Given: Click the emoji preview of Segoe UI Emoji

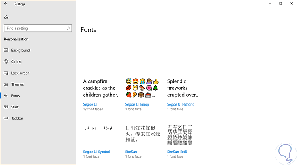Looking at the screenshot, I should tap(142, 88).
